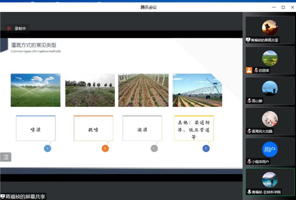This screenshot has width=296, height=200.
Task: Open the slide list menu icon
Action: point(6,157)
